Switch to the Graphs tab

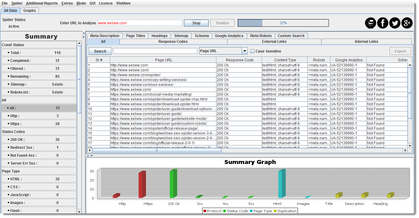[29, 11]
